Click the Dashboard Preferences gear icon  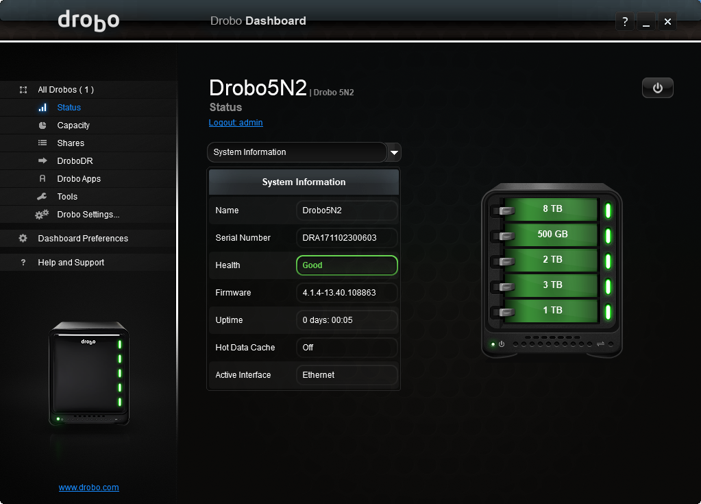tap(23, 239)
